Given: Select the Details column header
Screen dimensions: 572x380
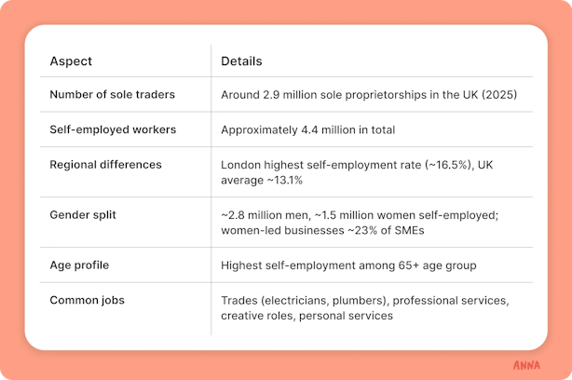Looking at the screenshot, I should tap(241, 61).
